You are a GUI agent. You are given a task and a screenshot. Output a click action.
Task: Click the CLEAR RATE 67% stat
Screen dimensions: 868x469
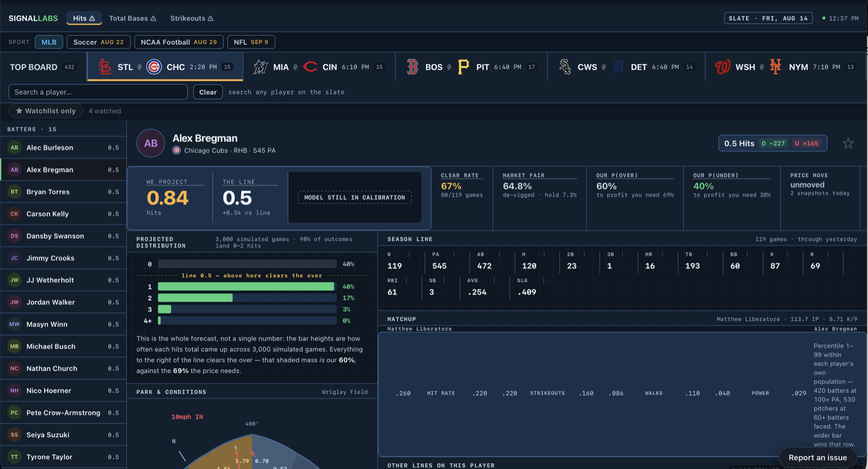pos(462,185)
